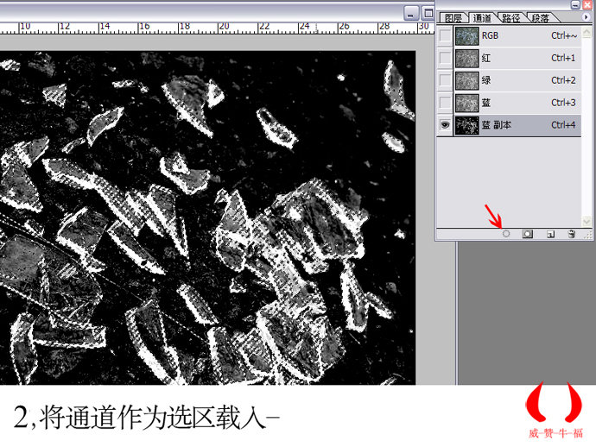
Task: Show the 红 channel visibility box
Action: point(445,58)
